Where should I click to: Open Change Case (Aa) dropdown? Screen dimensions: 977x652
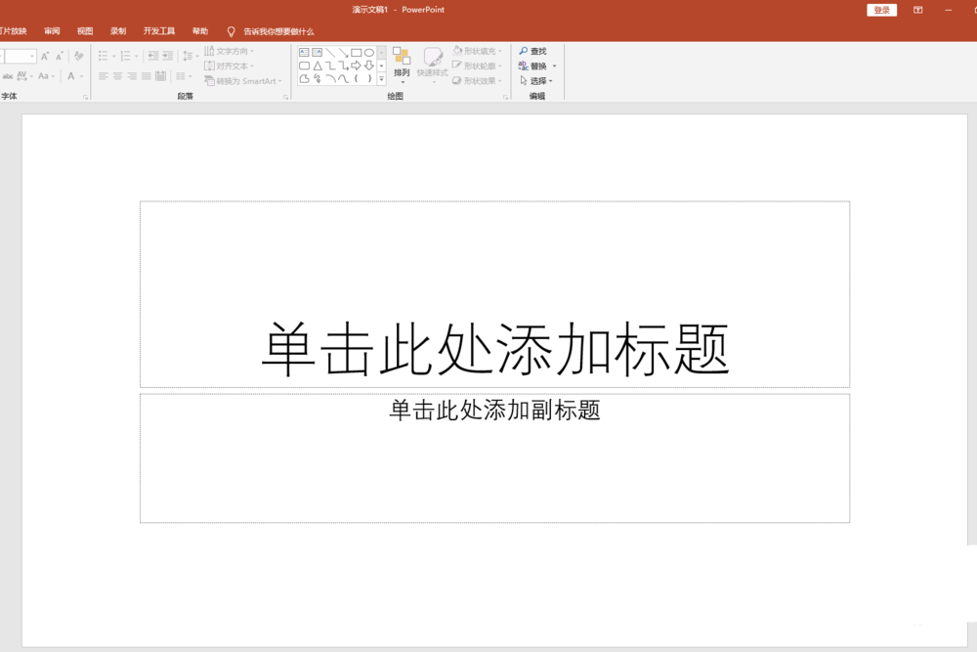[53, 76]
